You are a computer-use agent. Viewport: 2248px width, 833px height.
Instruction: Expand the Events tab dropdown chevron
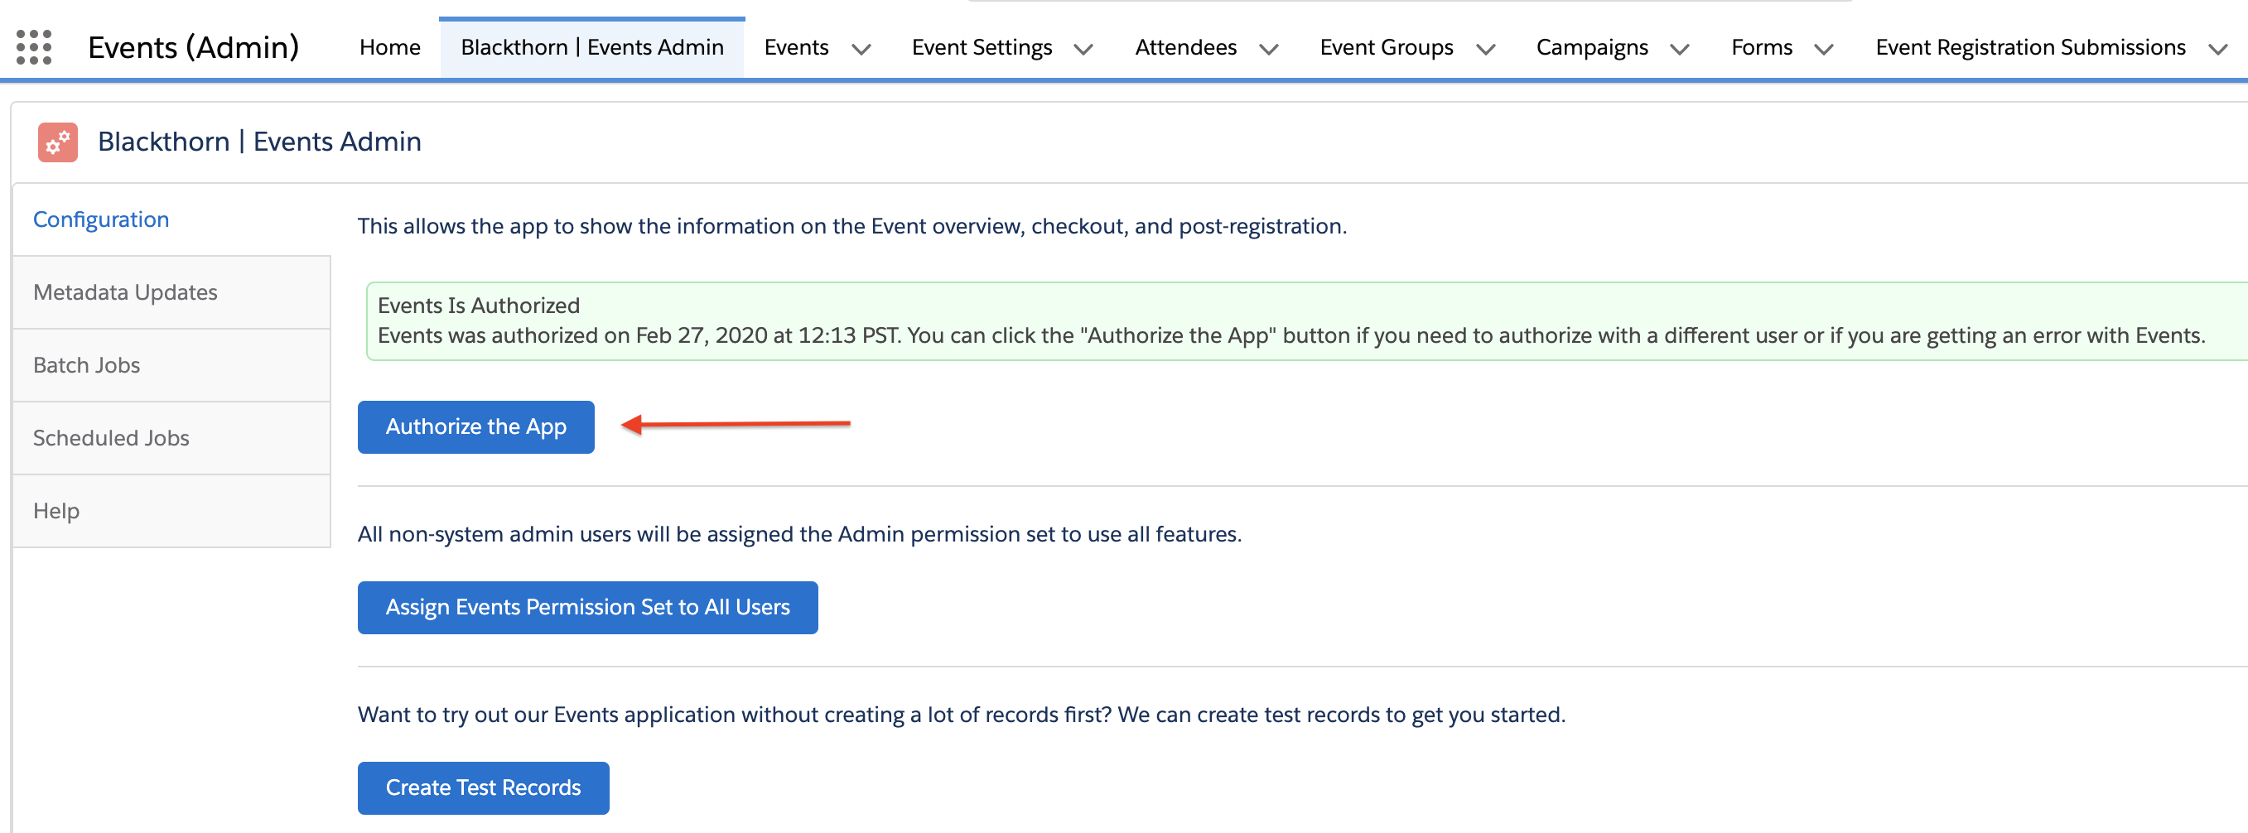[x=861, y=49]
